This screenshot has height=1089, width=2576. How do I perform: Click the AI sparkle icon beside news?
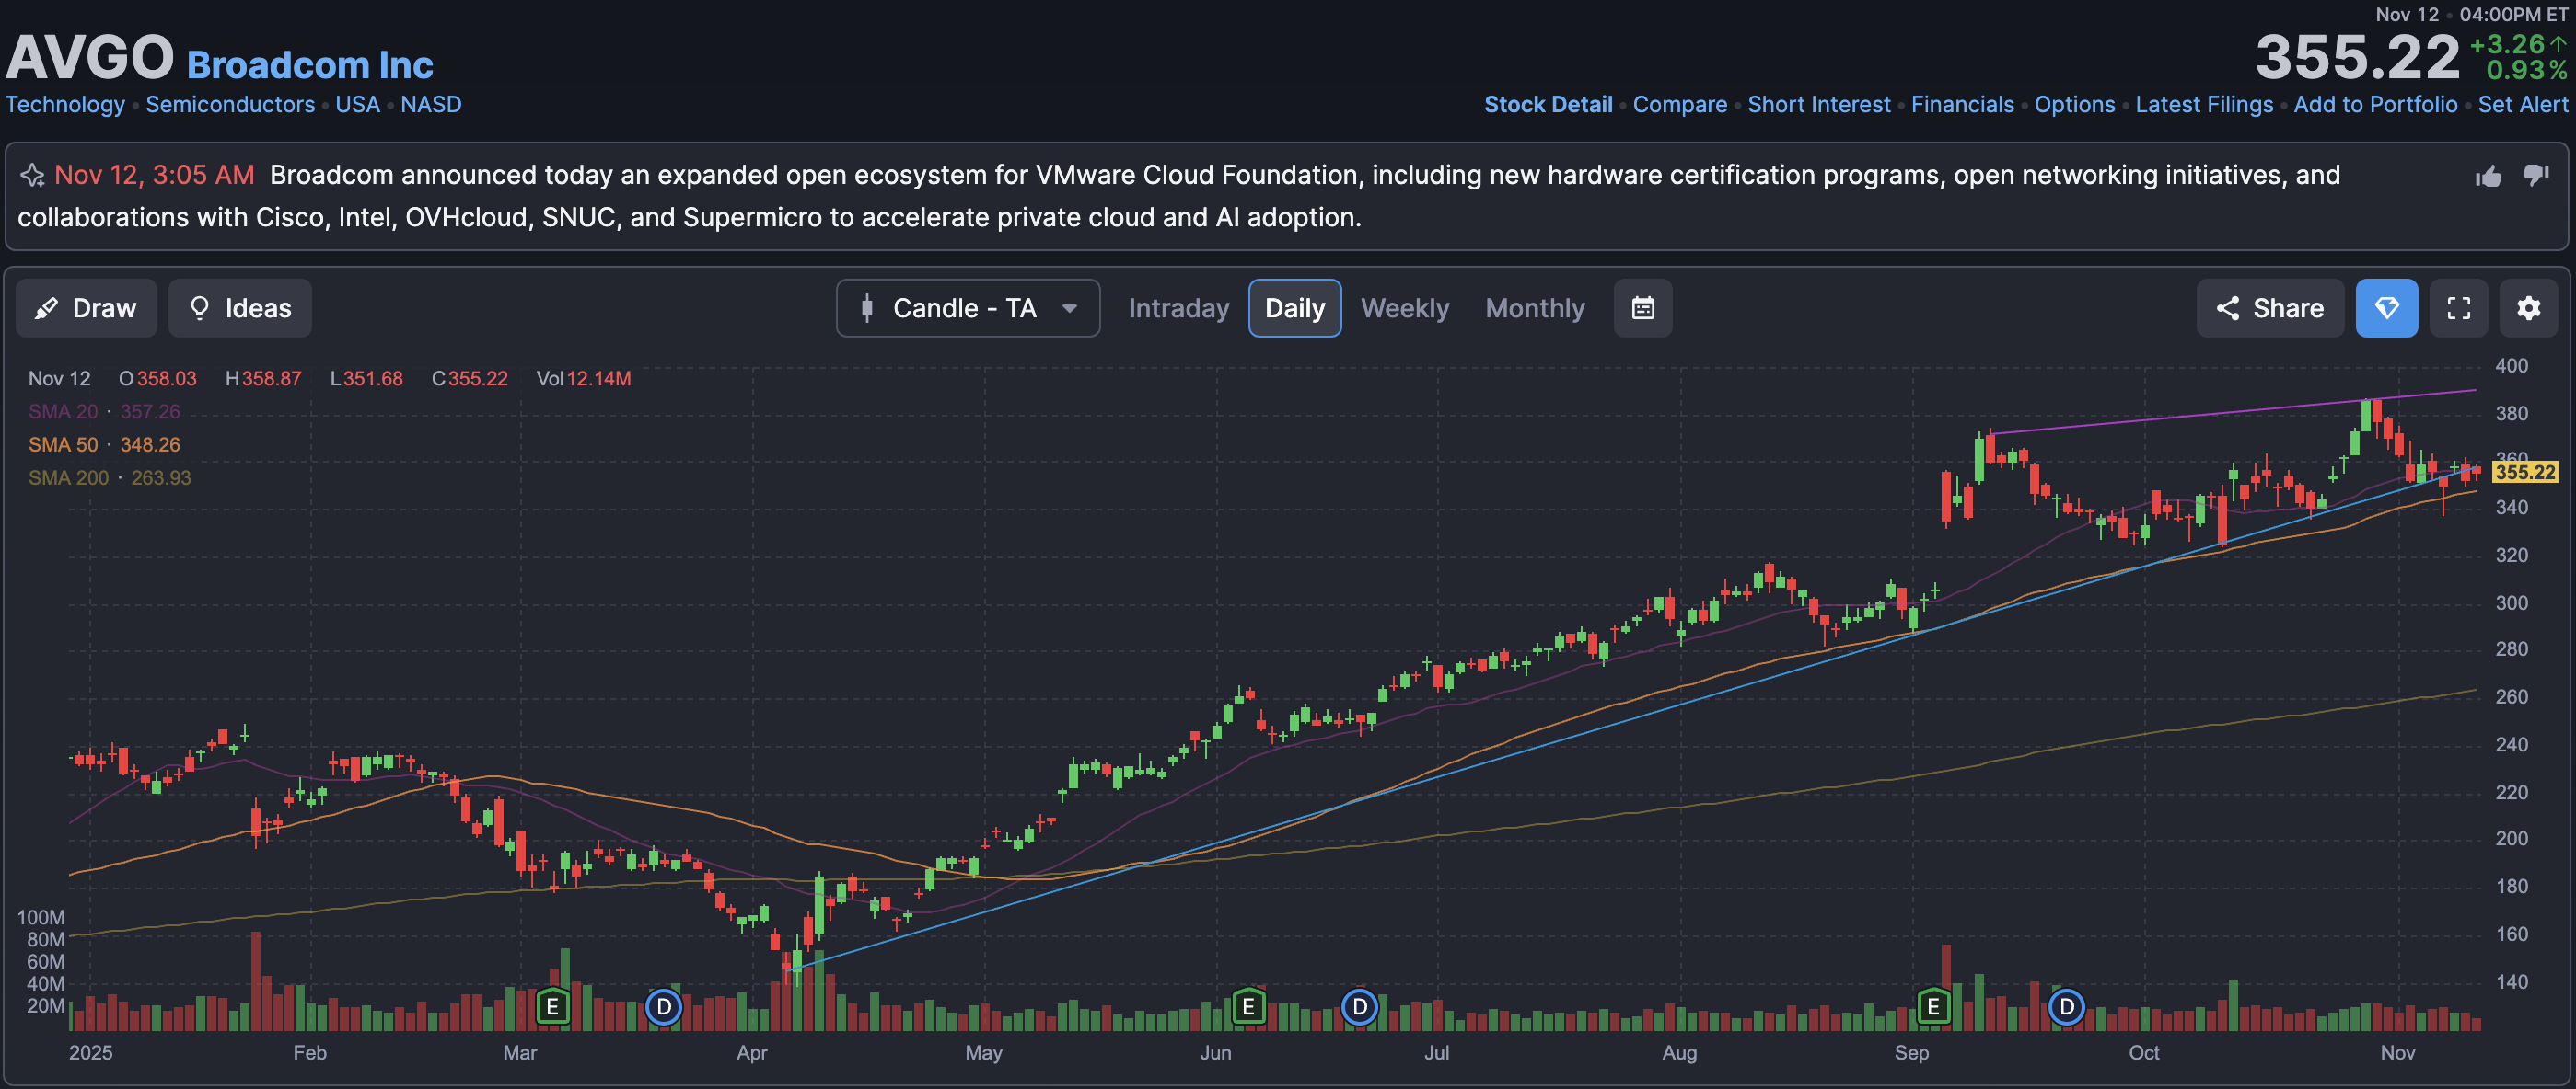pos(32,176)
